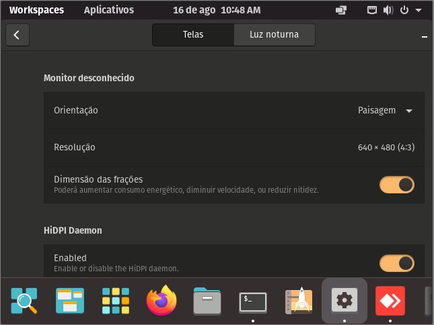Image resolution: width=434 pixels, height=325 pixels.
Task: Select the Telas tab
Action: tap(193, 35)
